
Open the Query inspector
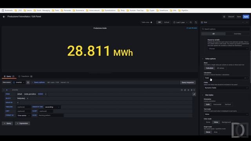tap(188, 83)
